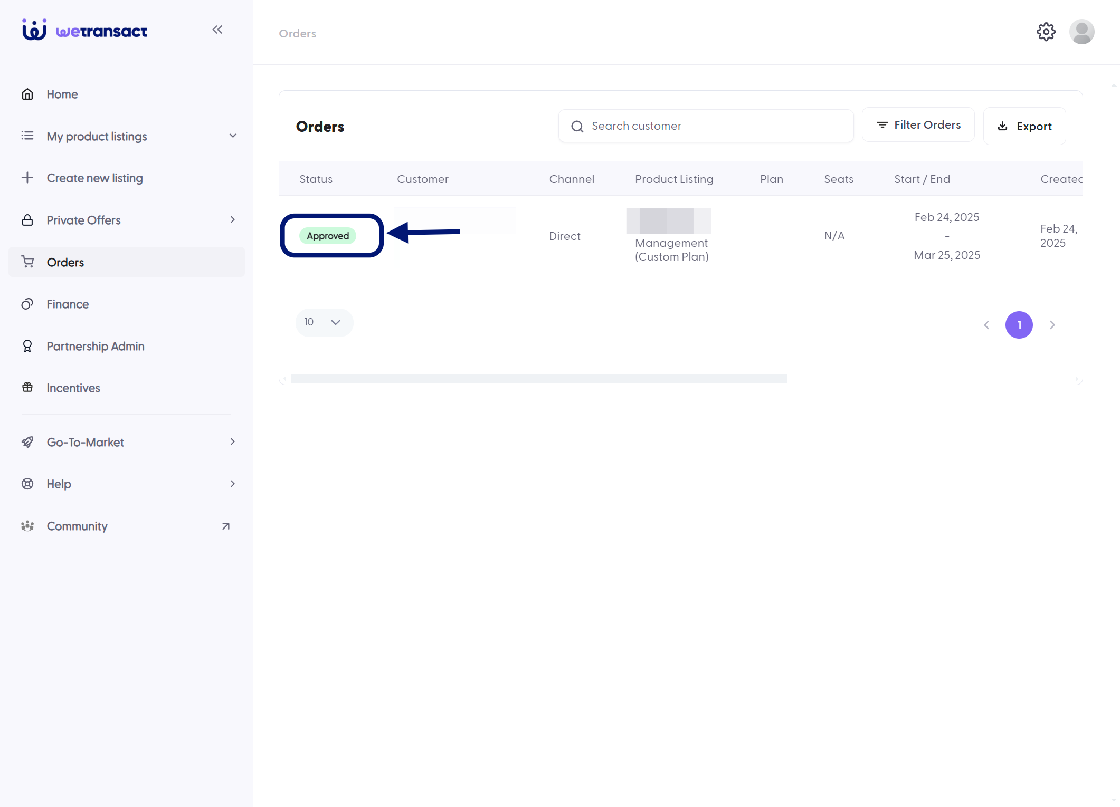This screenshot has width=1120, height=807.
Task: Click the horizontal table scrollbar
Action: tap(539, 379)
